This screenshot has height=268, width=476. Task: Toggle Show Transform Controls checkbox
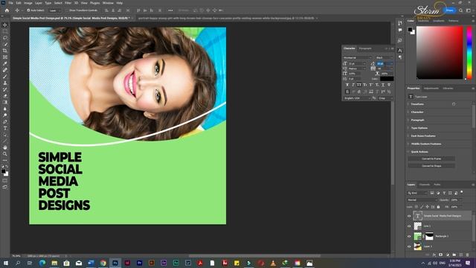[67, 10]
